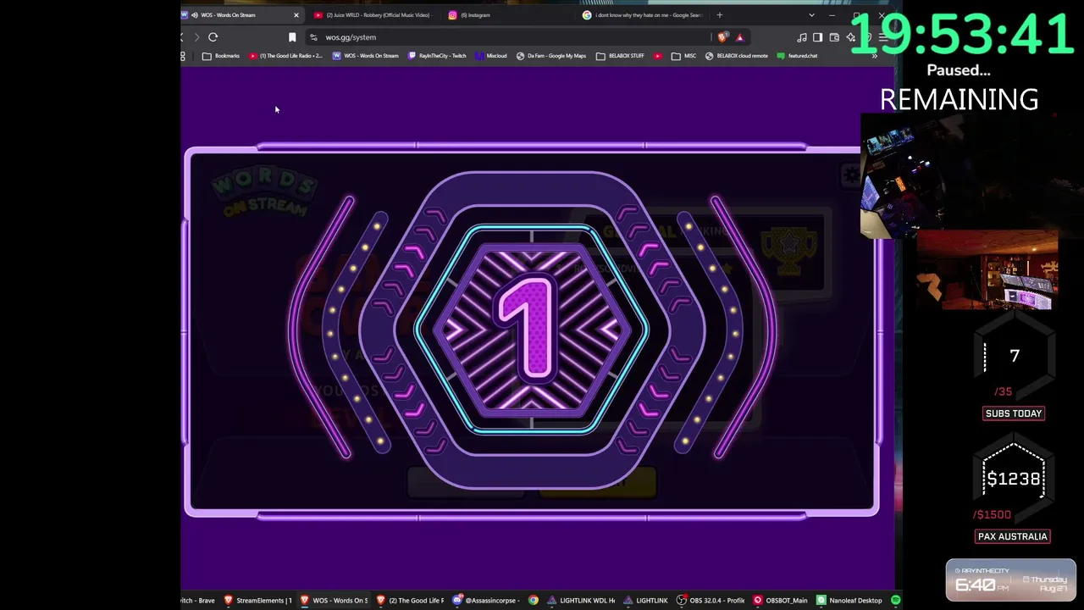1084x610 pixels.
Task: Open the Brave Shields lion icon
Action: [x=722, y=37]
